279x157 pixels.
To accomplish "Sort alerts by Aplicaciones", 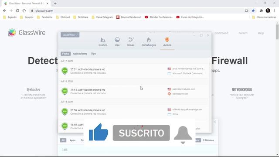I will pyautogui.click(x=80, y=54).
